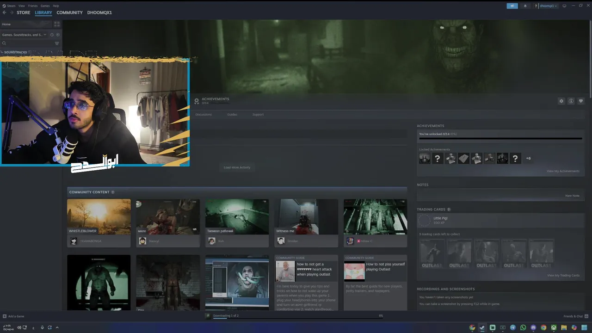Toggle the ready-to-play filter icon

coord(58,35)
